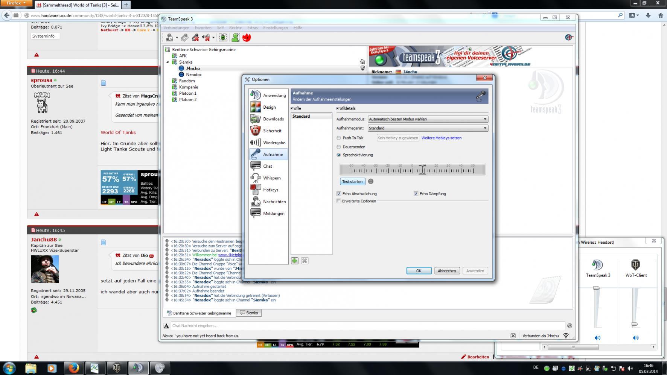Select the Aufnahme microphone category
Viewport: 667px width, 375px height.
[268, 154]
